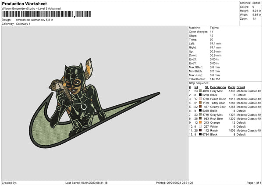
Task: Click the 'Teddy Bear' description text
Action: click(x=217, y=103)
